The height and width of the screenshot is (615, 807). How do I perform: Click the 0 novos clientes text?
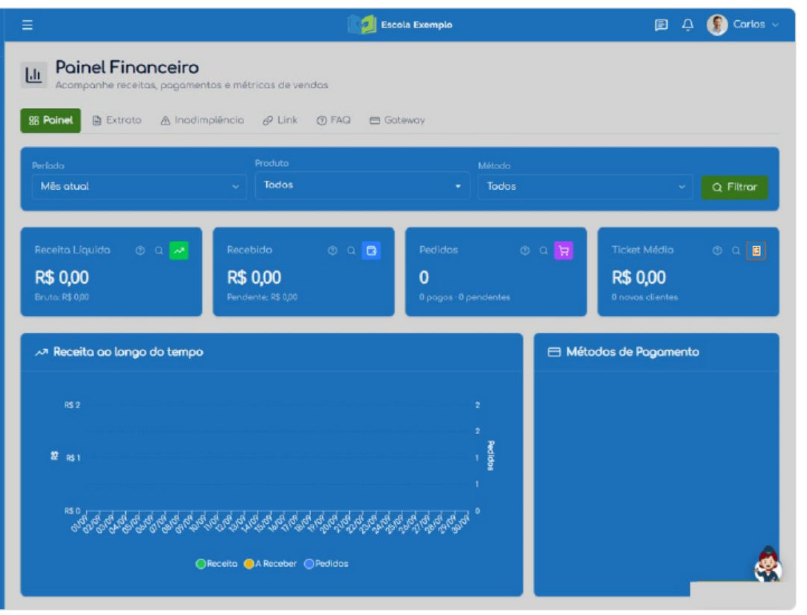point(644,297)
